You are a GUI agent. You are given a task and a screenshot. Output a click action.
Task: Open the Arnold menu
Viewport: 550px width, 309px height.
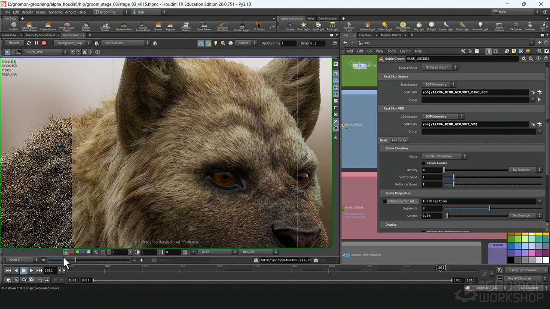coord(70,12)
